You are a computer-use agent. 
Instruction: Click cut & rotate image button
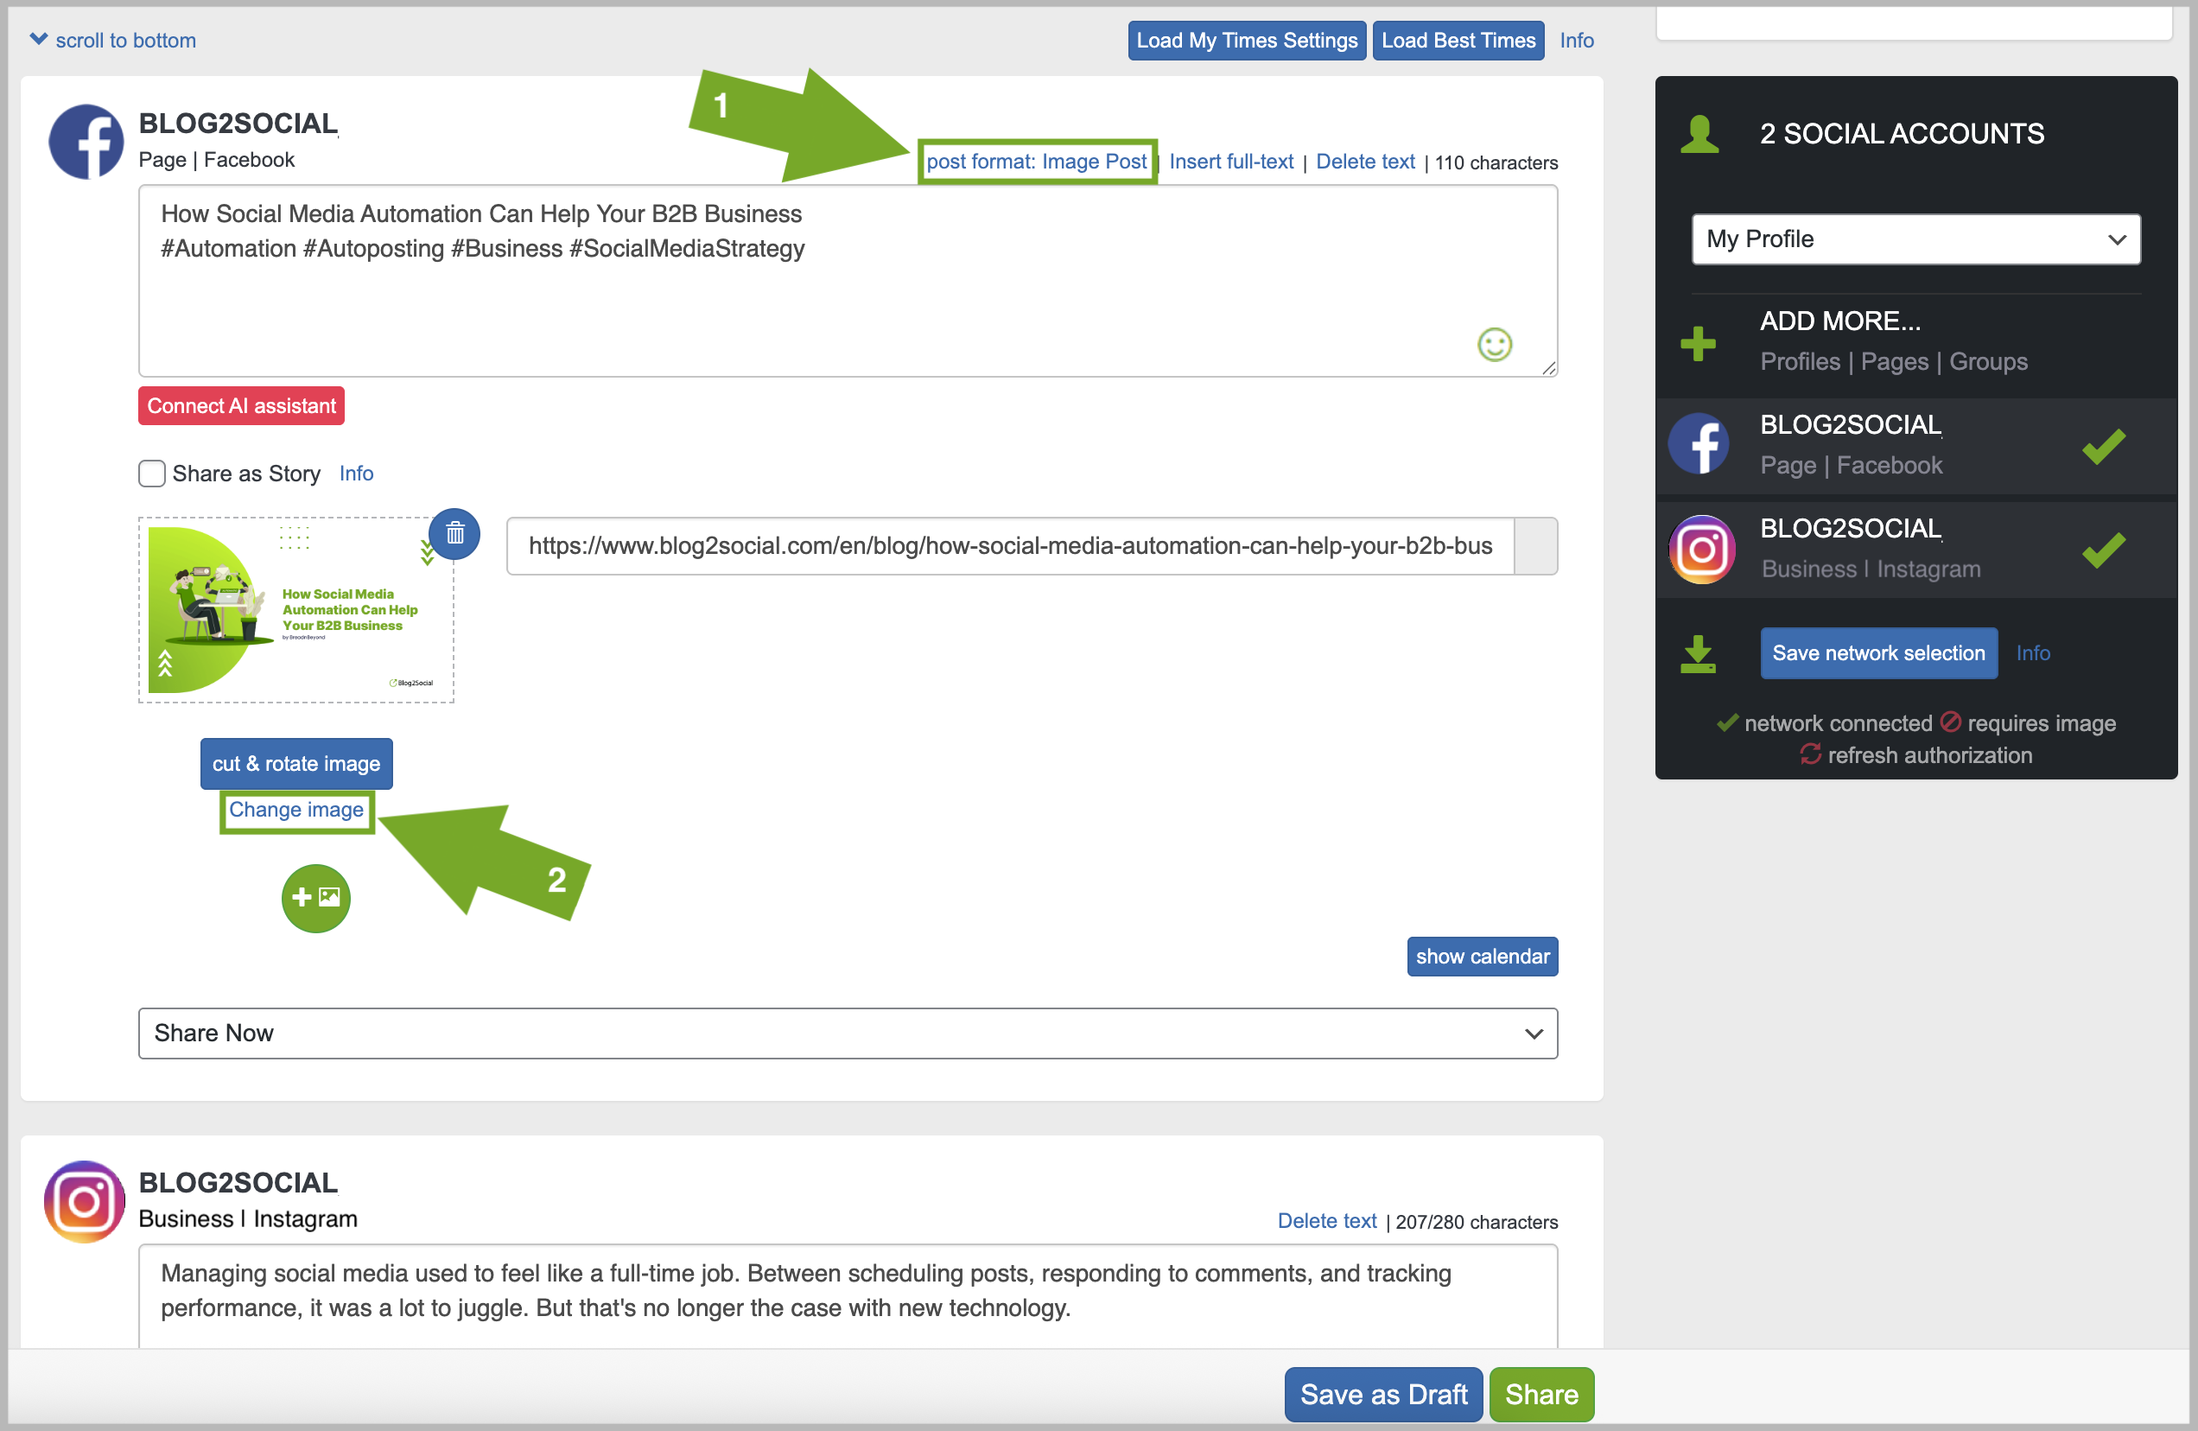pyautogui.click(x=296, y=764)
